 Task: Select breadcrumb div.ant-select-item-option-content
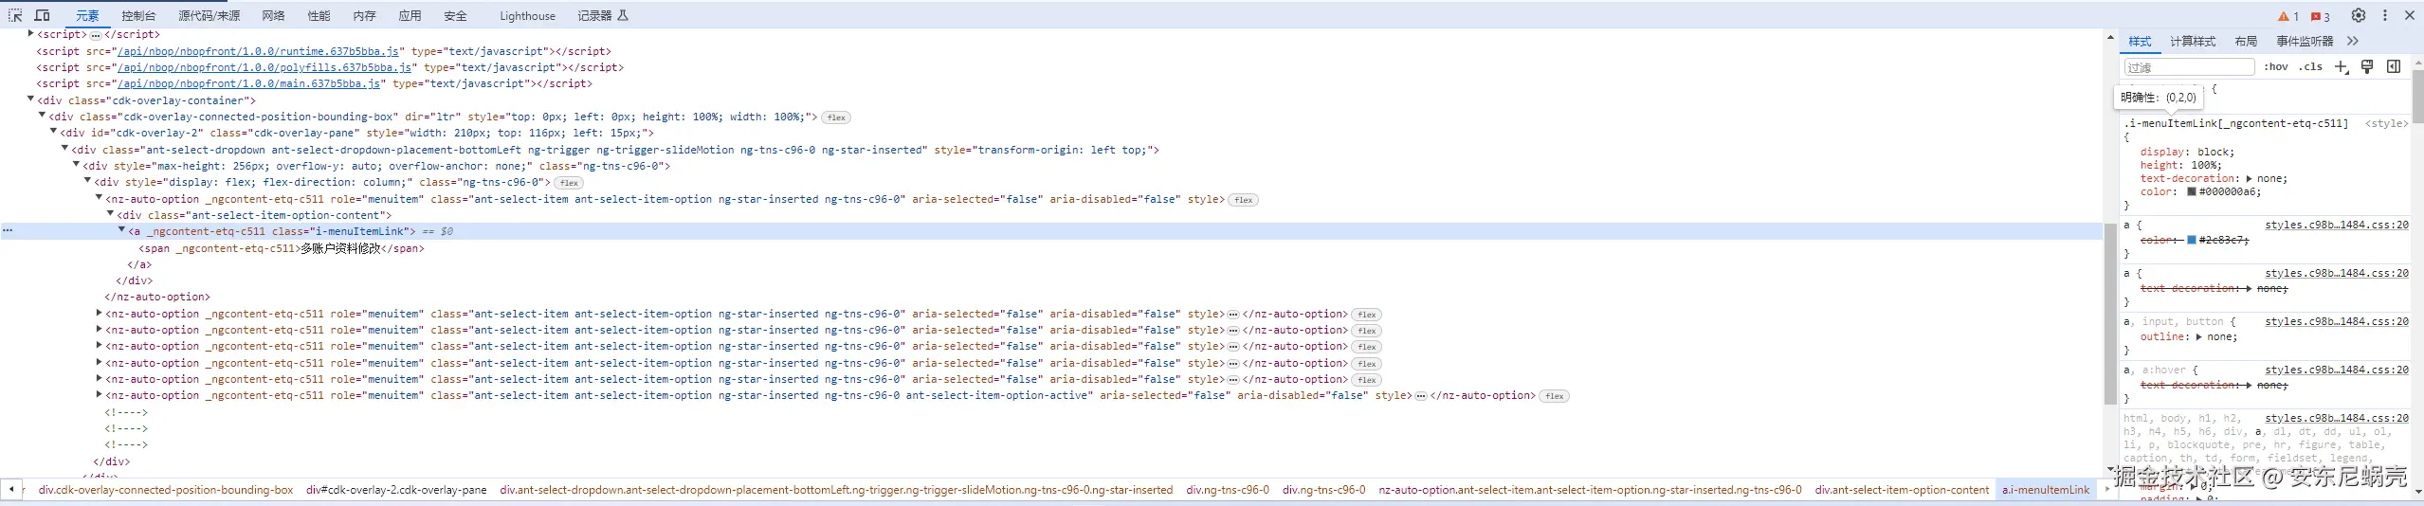coord(1902,490)
